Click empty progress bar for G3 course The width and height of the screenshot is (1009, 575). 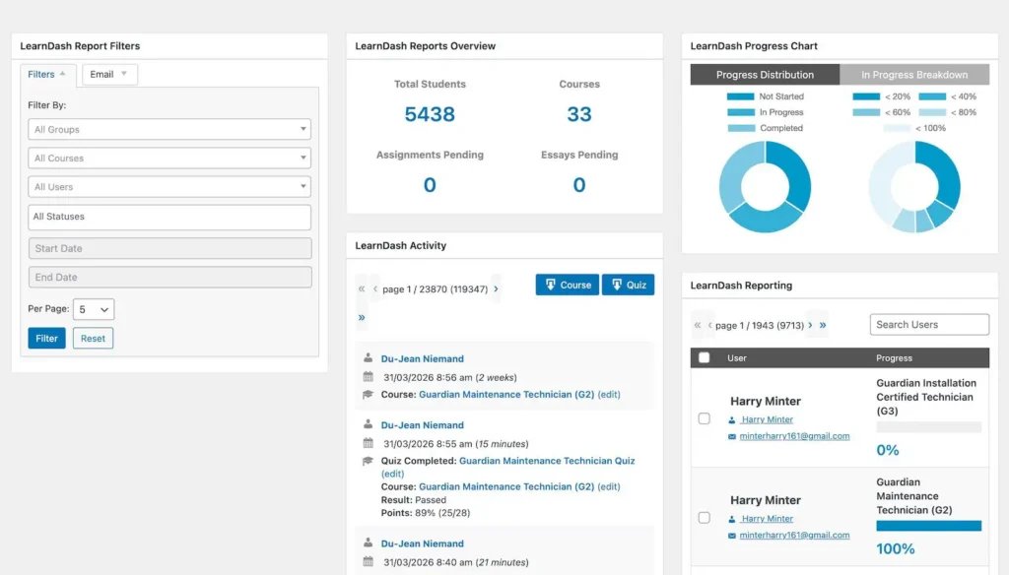[x=928, y=427]
